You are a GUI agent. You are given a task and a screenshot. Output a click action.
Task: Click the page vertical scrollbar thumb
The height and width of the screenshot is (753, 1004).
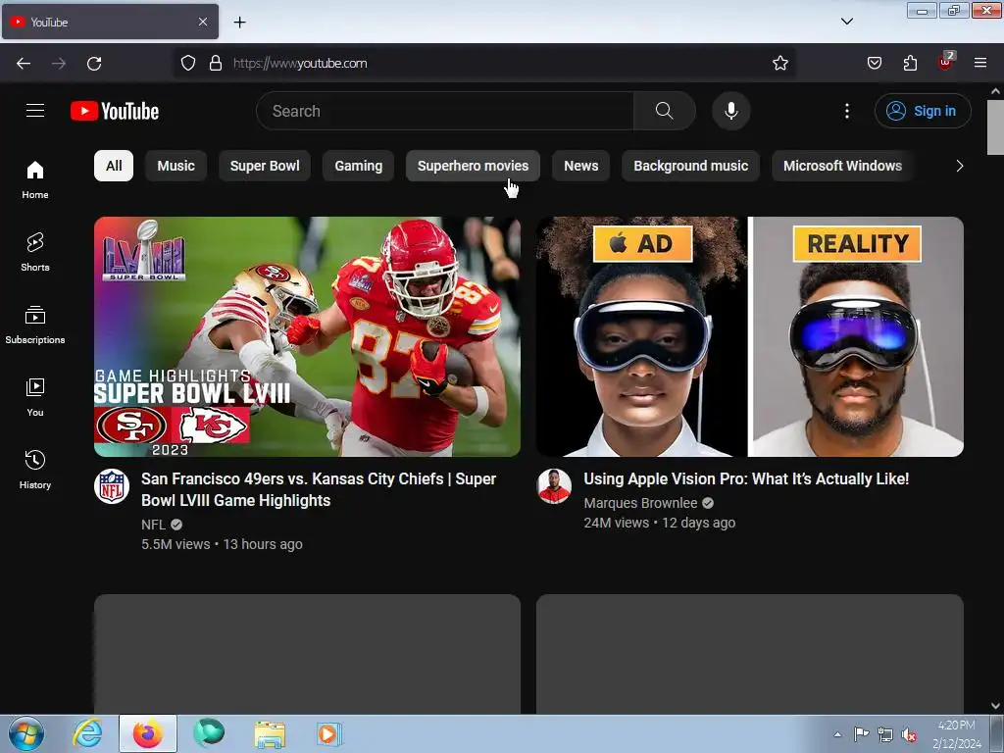click(x=996, y=126)
